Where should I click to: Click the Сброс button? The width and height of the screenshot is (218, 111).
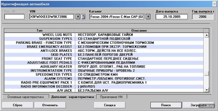click(x=17, y=105)
